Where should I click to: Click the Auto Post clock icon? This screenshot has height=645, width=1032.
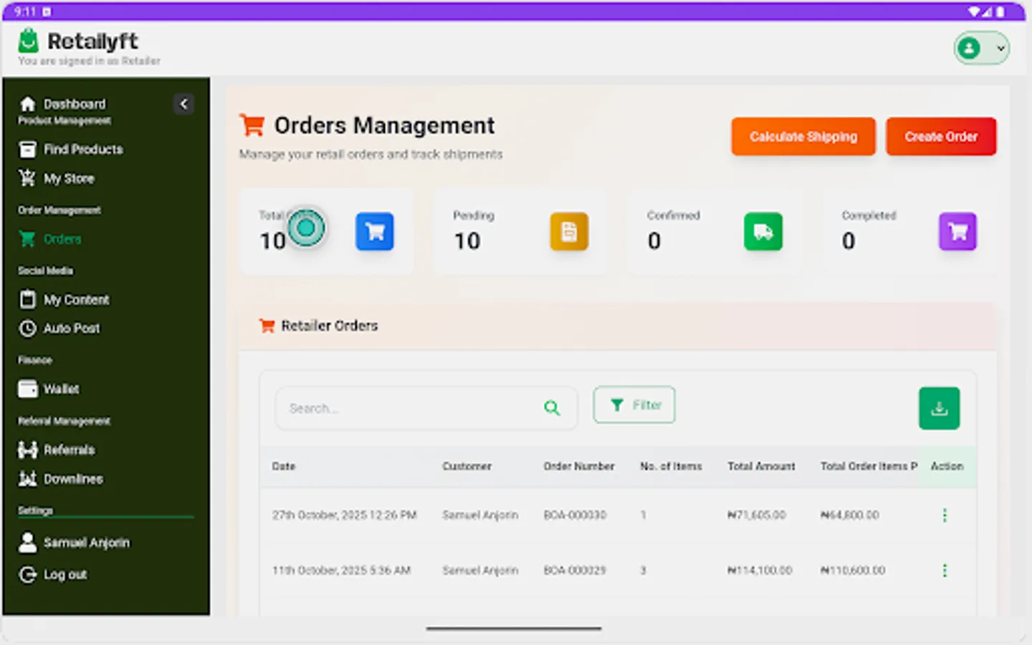[x=27, y=328]
